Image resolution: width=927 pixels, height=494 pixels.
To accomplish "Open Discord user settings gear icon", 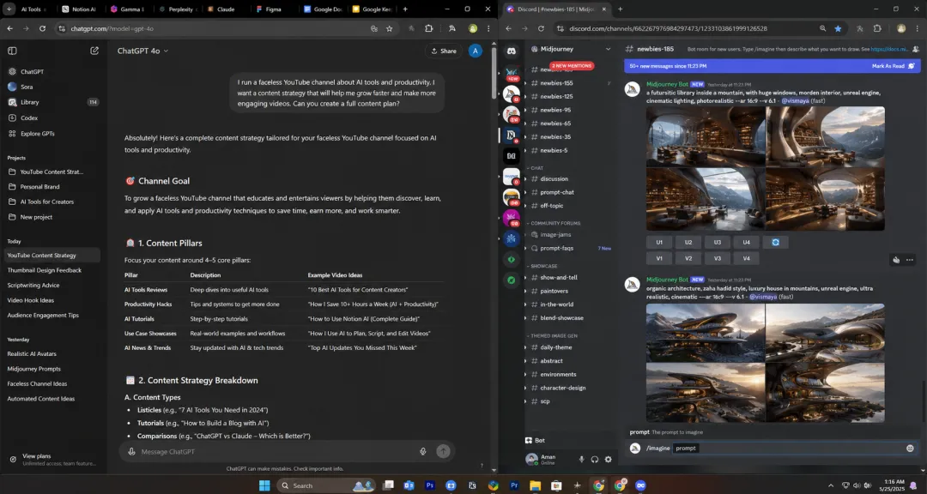I will (608, 459).
